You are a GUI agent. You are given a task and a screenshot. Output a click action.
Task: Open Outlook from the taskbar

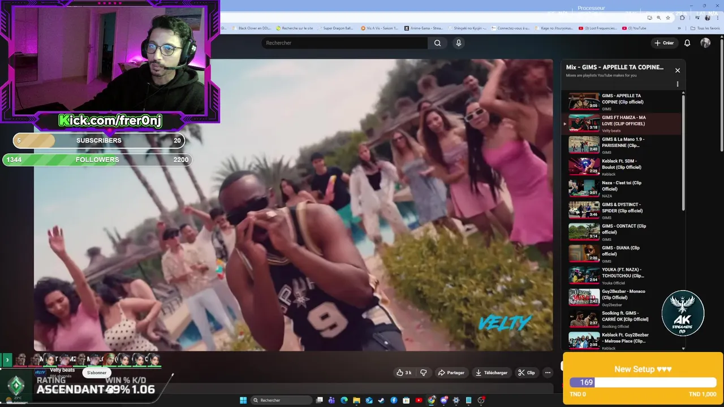(369, 400)
